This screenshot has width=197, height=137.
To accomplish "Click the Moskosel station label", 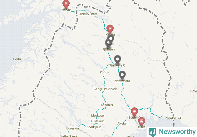I will click(98, 116).
